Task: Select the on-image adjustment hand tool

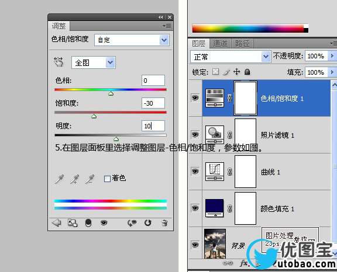Action: [59, 62]
